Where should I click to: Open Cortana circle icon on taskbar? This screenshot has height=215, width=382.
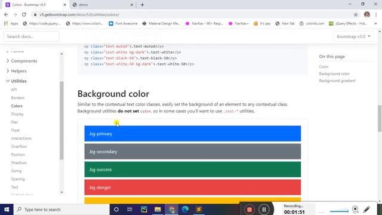coord(116,210)
